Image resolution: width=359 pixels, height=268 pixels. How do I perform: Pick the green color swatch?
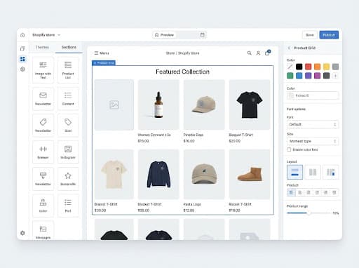click(x=290, y=76)
